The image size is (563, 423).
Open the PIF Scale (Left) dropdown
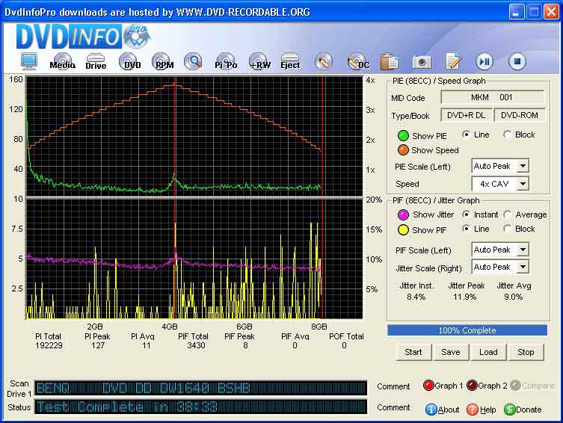[x=500, y=250]
